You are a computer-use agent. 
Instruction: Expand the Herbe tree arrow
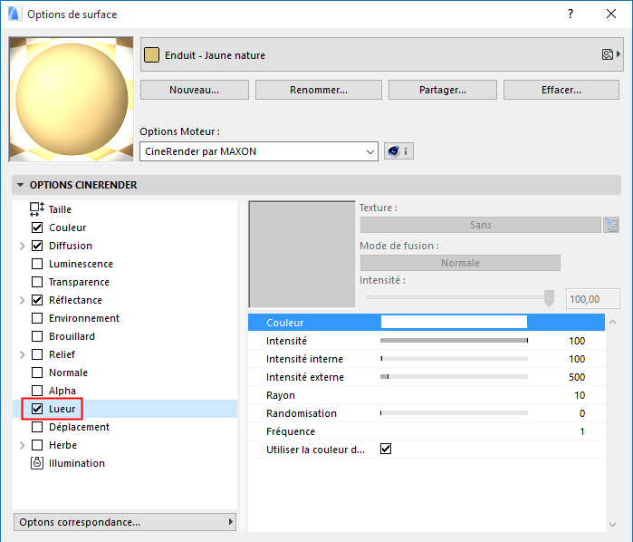(23, 445)
